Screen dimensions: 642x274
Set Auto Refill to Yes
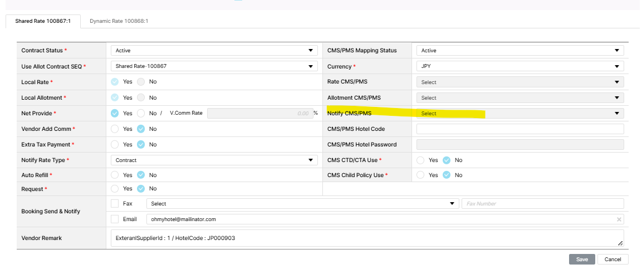(x=115, y=175)
